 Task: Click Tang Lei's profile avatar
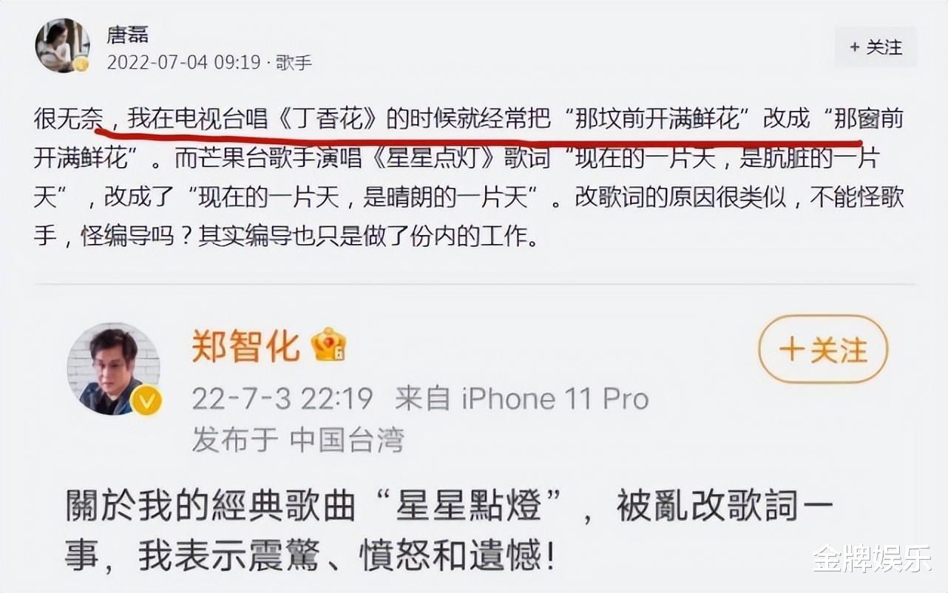click(x=62, y=45)
